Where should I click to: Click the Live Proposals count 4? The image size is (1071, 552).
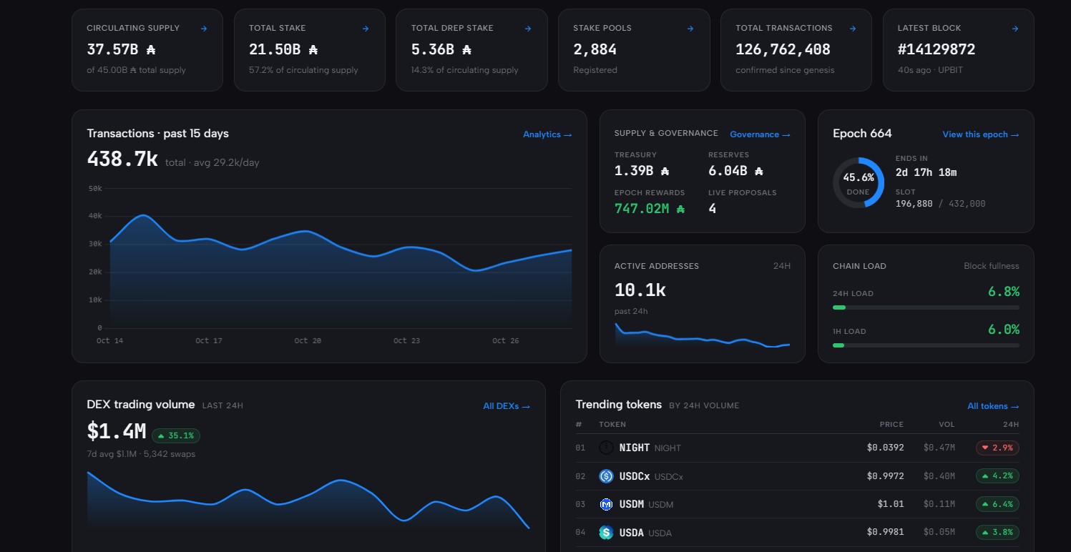click(712, 209)
